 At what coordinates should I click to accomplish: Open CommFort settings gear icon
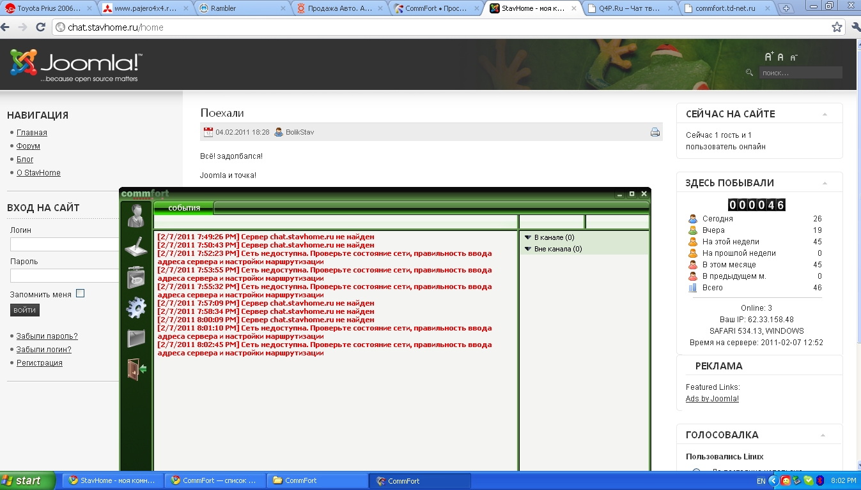click(x=136, y=308)
